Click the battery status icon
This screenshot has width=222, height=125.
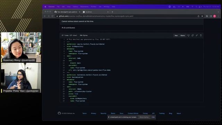pos(188,7)
